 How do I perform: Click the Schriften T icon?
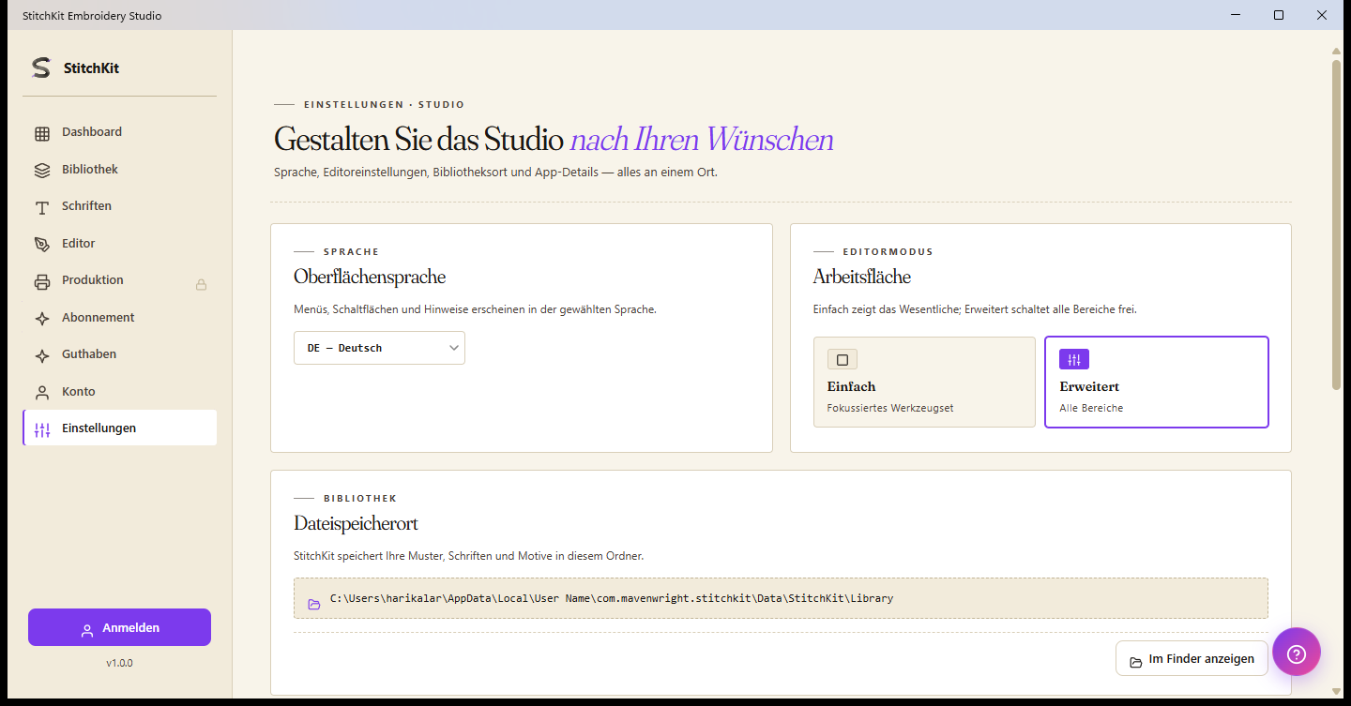click(x=42, y=207)
